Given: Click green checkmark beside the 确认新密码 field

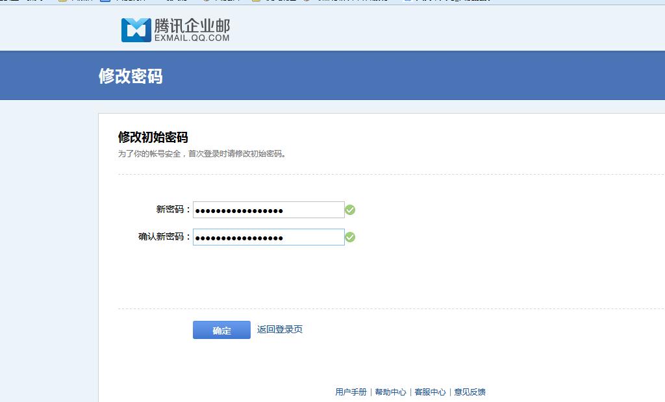Looking at the screenshot, I should click(x=350, y=237).
